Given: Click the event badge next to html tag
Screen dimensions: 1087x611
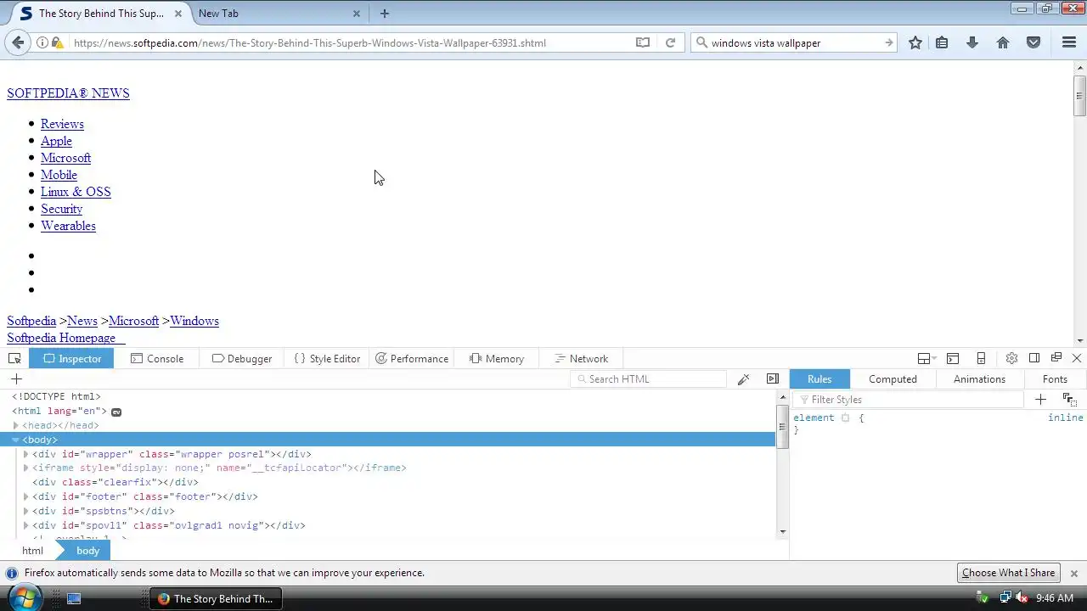Looking at the screenshot, I should tap(116, 412).
